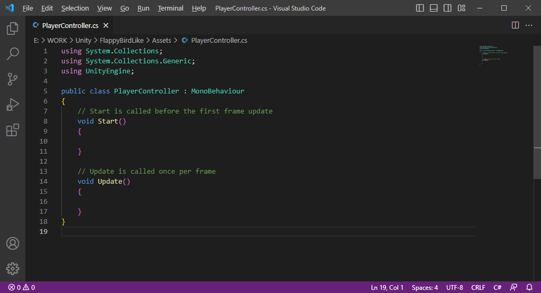Click the Update method name

point(110,181)
